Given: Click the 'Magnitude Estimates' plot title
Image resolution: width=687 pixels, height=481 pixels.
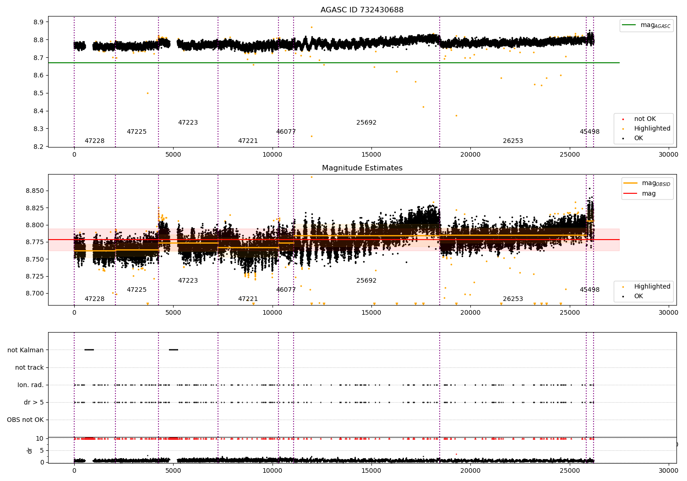Looking at the screenshot, I should point(362,168).
